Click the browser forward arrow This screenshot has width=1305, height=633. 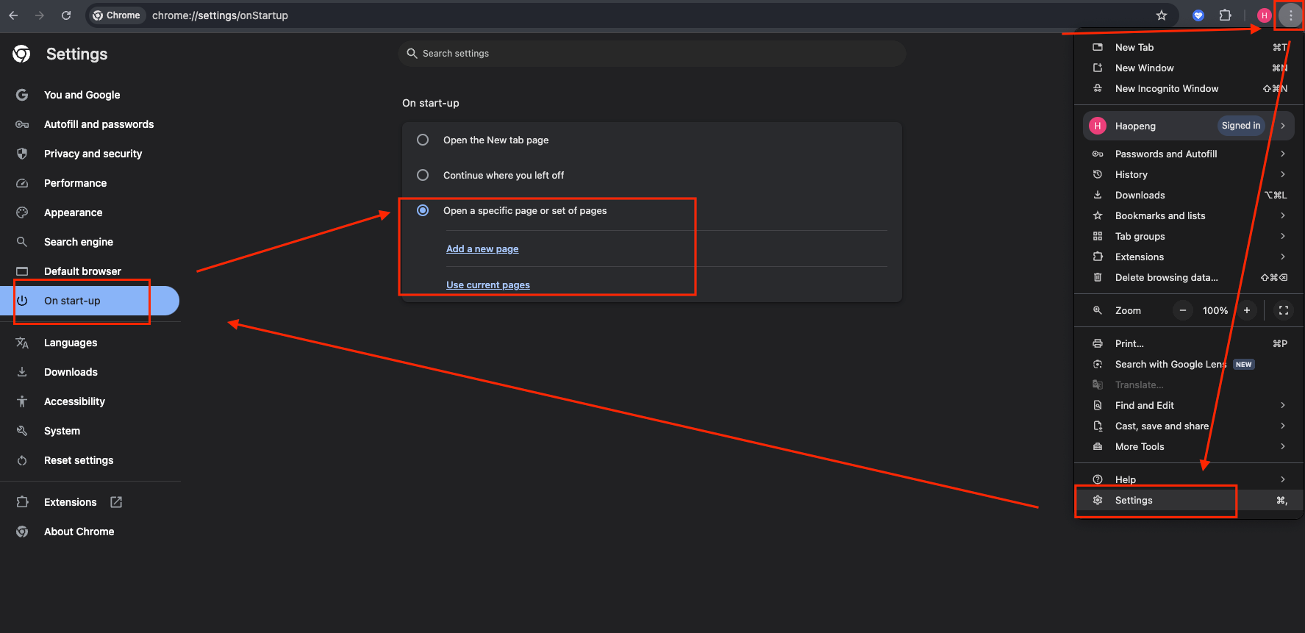click(40, 15)
